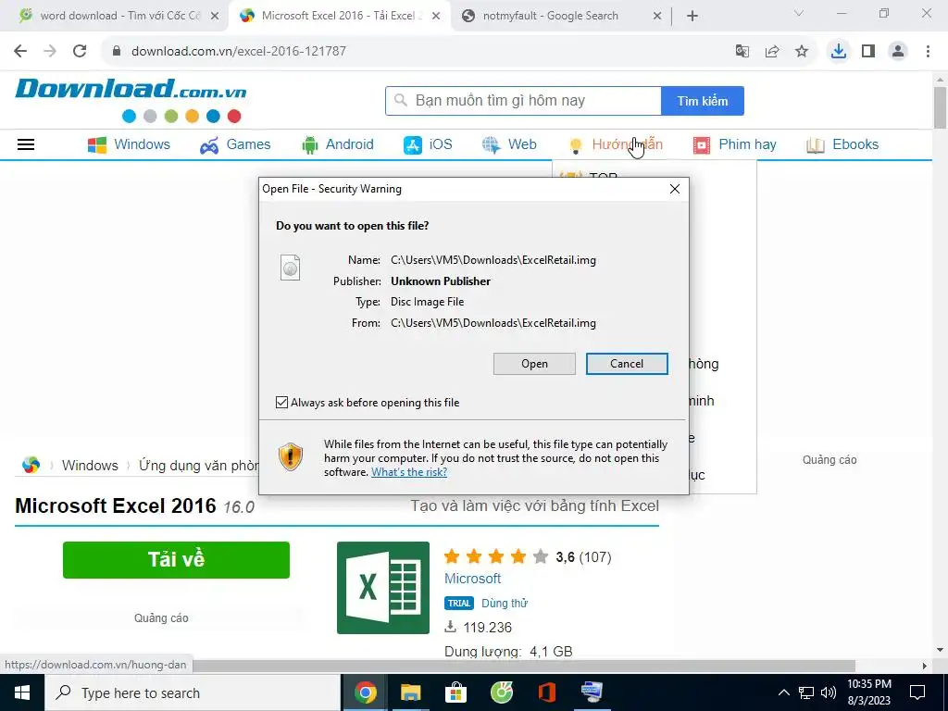Image resolution: width=948 pixels, height=711 pixels.
Task: Click the TRIAL badge
Action: pos(459,604)
